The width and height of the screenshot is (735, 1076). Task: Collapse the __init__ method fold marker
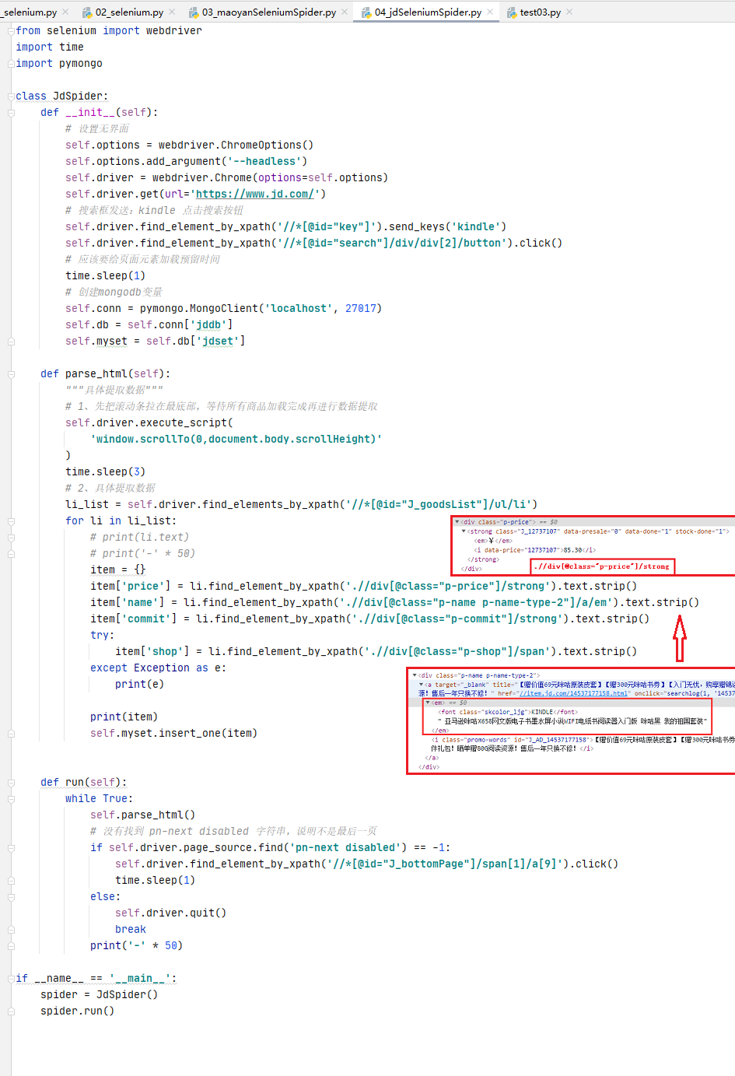coord(12,112)
